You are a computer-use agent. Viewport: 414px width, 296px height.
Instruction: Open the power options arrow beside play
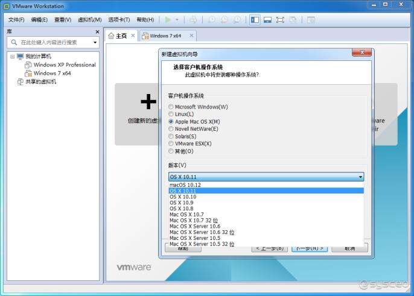(x=177, y=20)
